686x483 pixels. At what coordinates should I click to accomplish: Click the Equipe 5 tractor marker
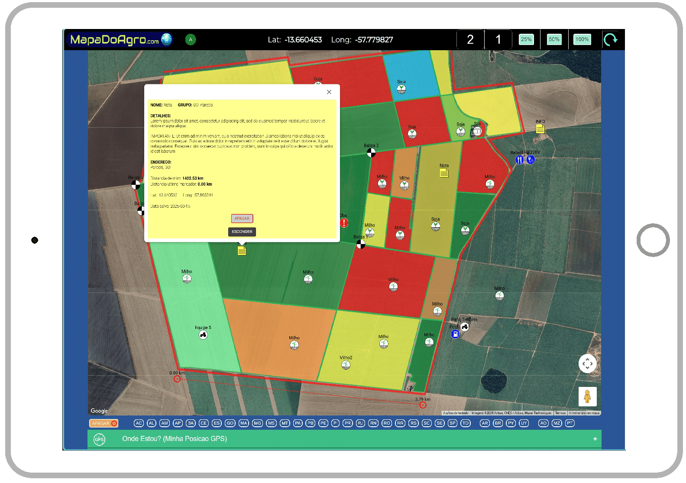click(x=203, y=335)
